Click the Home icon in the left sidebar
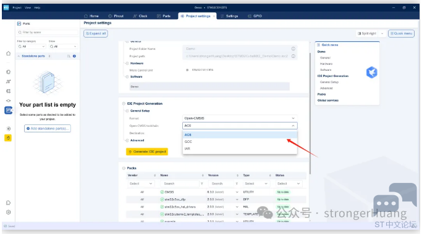Image resolution: width=422 pixels, height=234 pixels. point(9,53)
